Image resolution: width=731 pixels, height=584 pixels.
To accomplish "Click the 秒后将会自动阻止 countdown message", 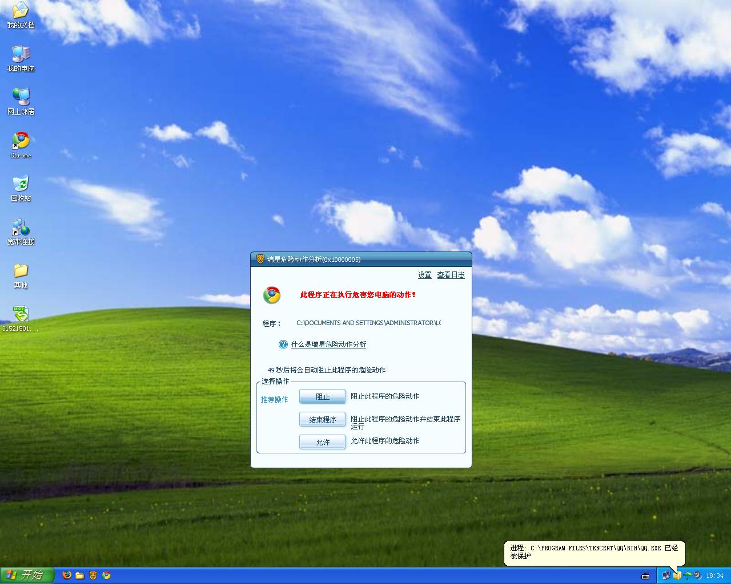I will pos(327,370).
